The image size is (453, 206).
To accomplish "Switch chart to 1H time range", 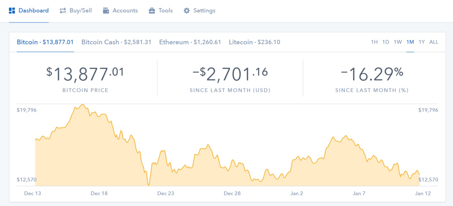I will coord(374,42).
